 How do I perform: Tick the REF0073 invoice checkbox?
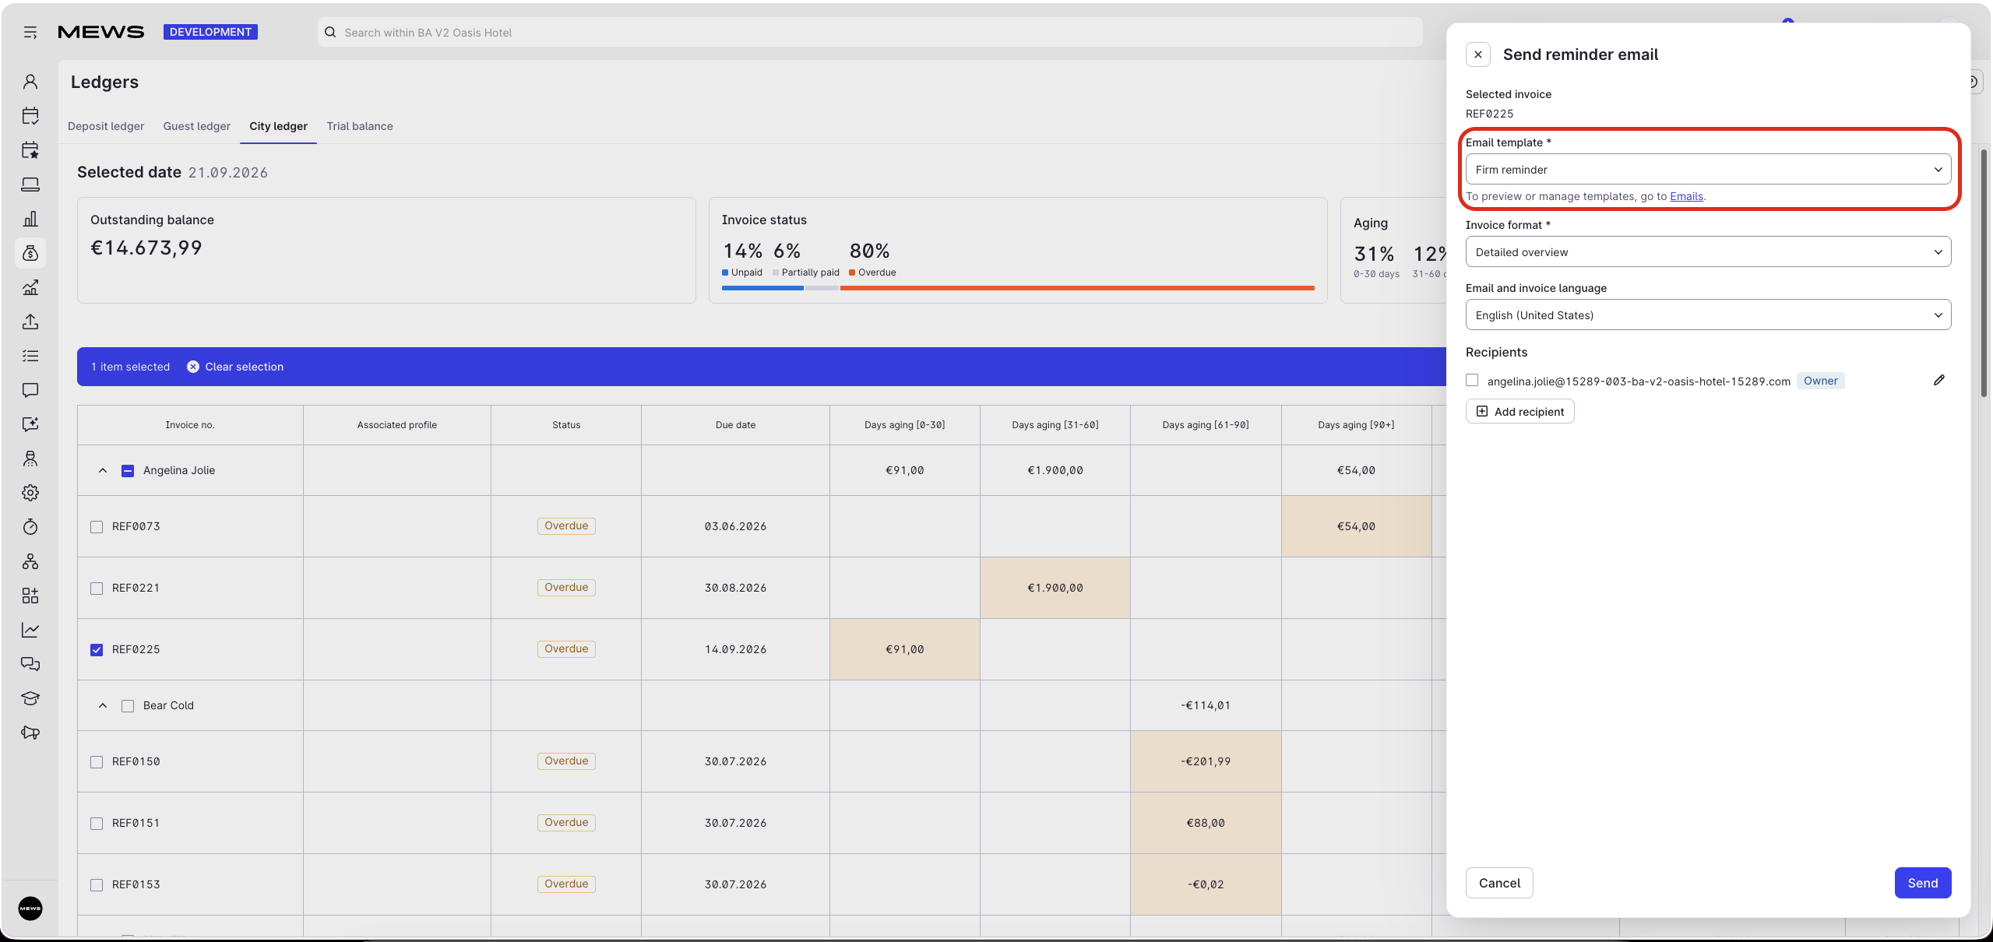pos(97,527)
